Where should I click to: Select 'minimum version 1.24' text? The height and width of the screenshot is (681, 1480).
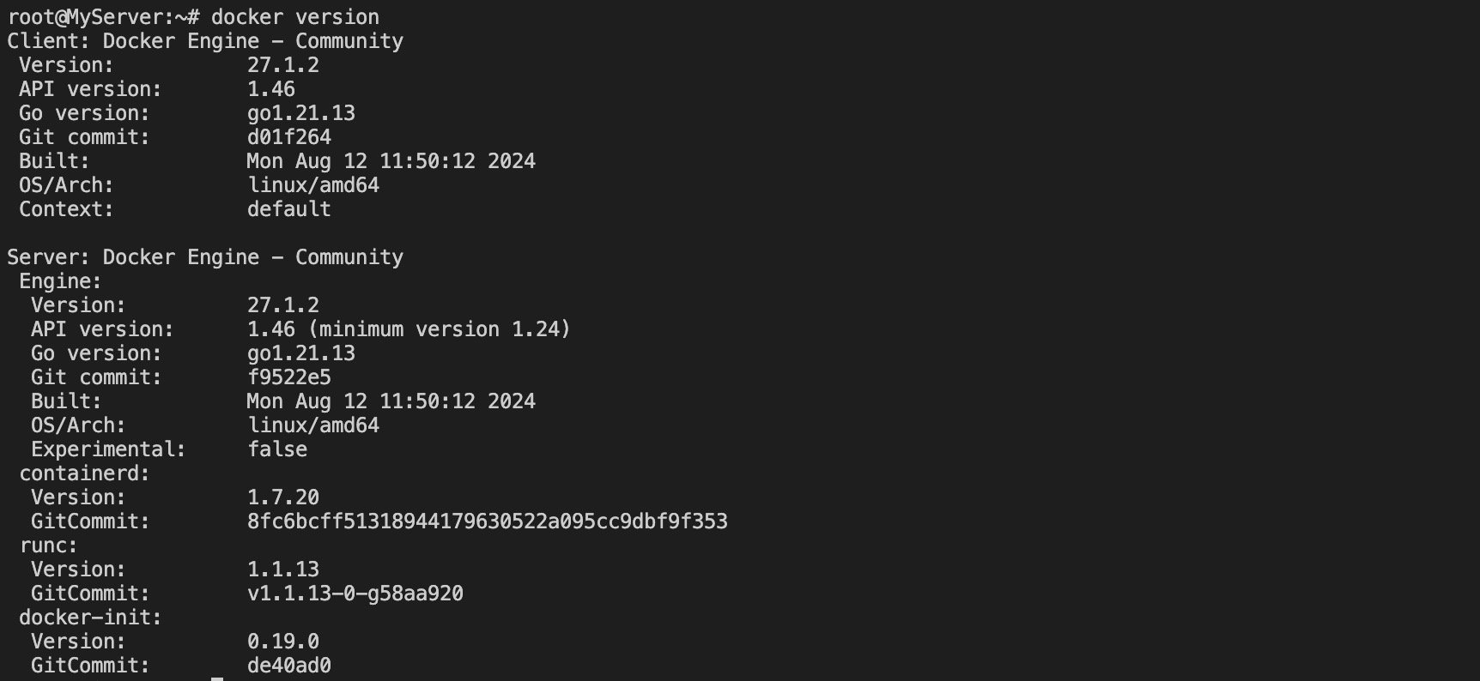(x=439, y=329)
